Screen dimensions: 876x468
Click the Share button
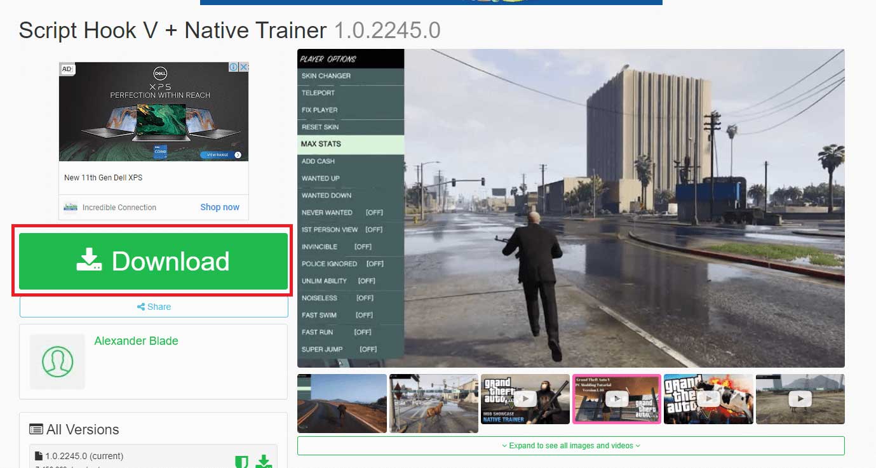[x=154, y=307]
